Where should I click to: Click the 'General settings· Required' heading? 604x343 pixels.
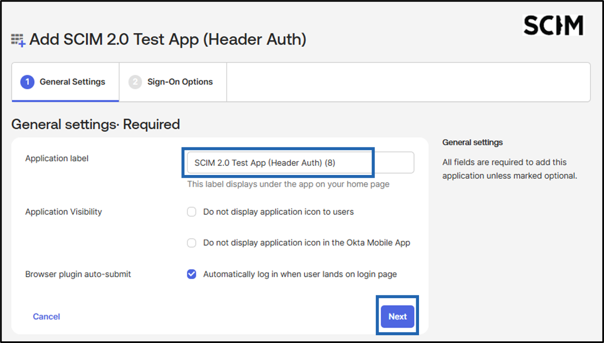[x=96, y=124]
